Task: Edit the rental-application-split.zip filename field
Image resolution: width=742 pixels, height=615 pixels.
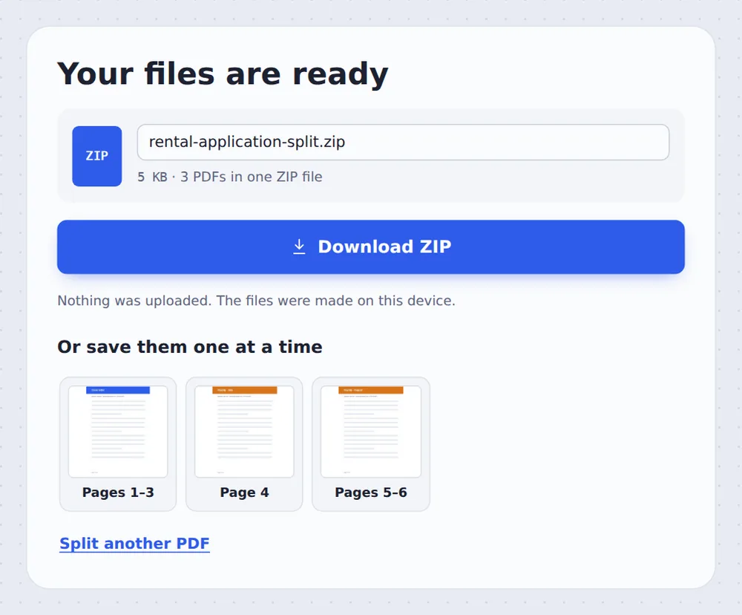Action: [403, 142]
